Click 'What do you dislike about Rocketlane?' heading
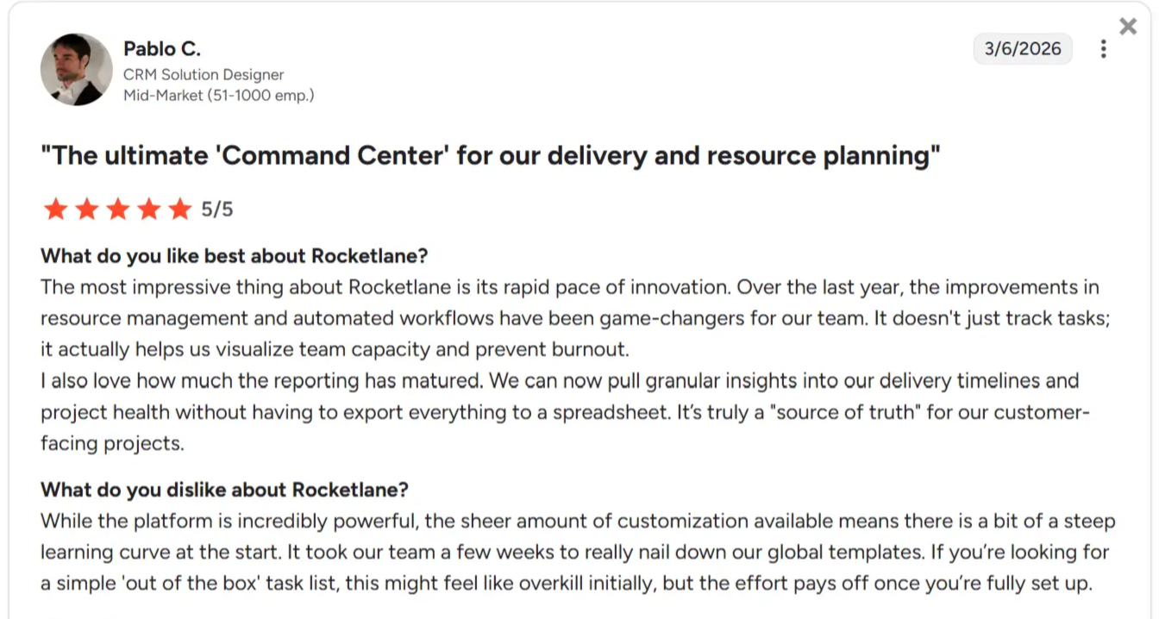Viewport: 1159px width, 619px height. [x=224, y=490]
